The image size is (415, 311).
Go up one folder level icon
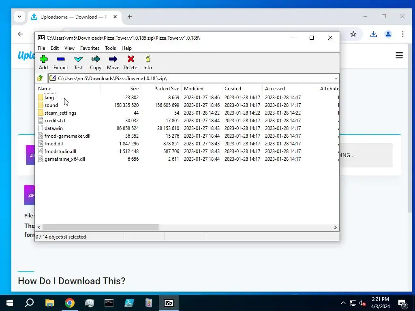pos(40,78)
